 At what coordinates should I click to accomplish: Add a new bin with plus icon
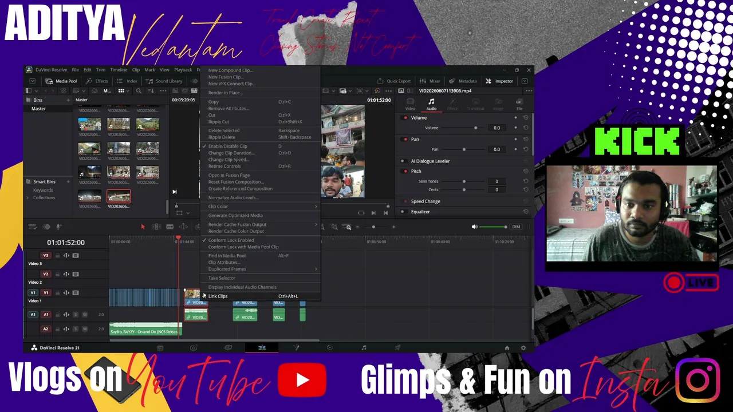tap(68, 100)
